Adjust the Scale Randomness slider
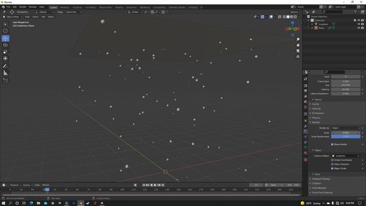This screenshot has width=366, height=206. tap(345, 136)
